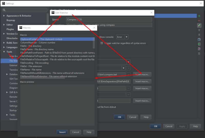
Task: Click the Macros list horizontal scrollbar
Action: [x=43, y=78]
